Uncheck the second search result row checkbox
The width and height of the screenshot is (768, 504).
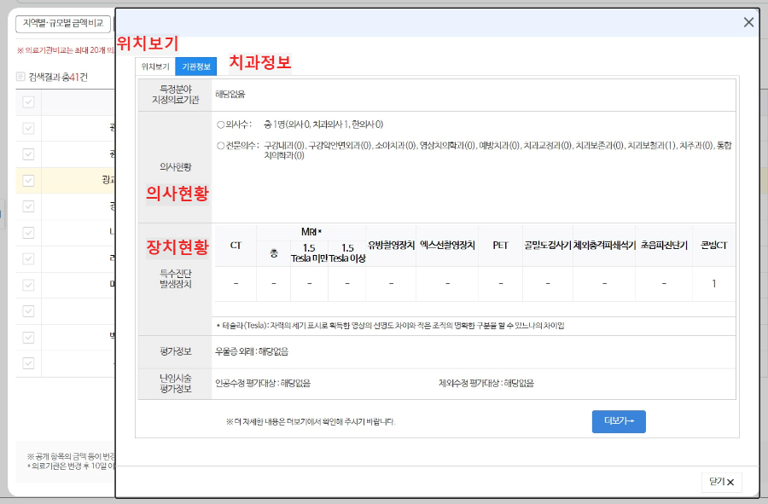[29, 153]
